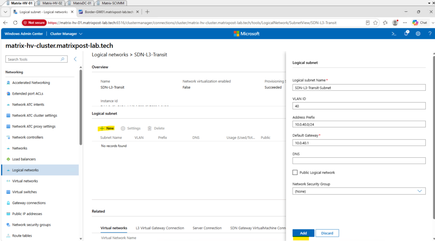Click the DNS input field
The height and width of the screenshot is (241, 435).
click(359, 161)
